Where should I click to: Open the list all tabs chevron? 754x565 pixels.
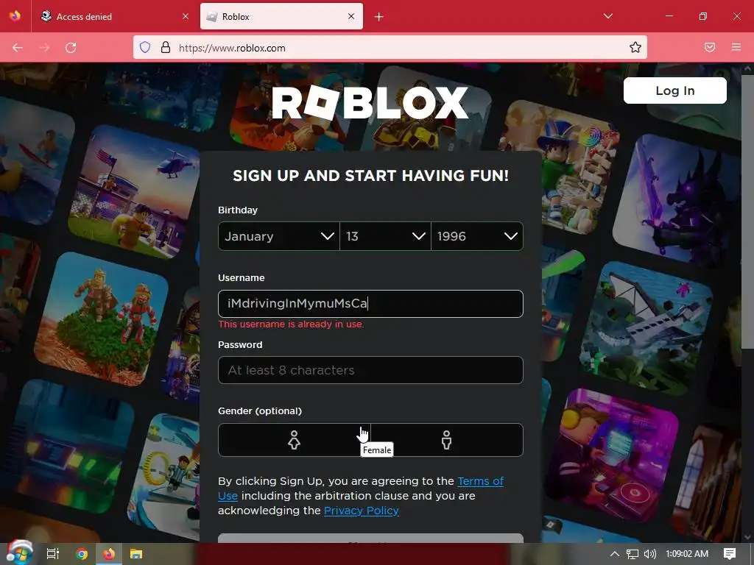click(x=607, y=16)
